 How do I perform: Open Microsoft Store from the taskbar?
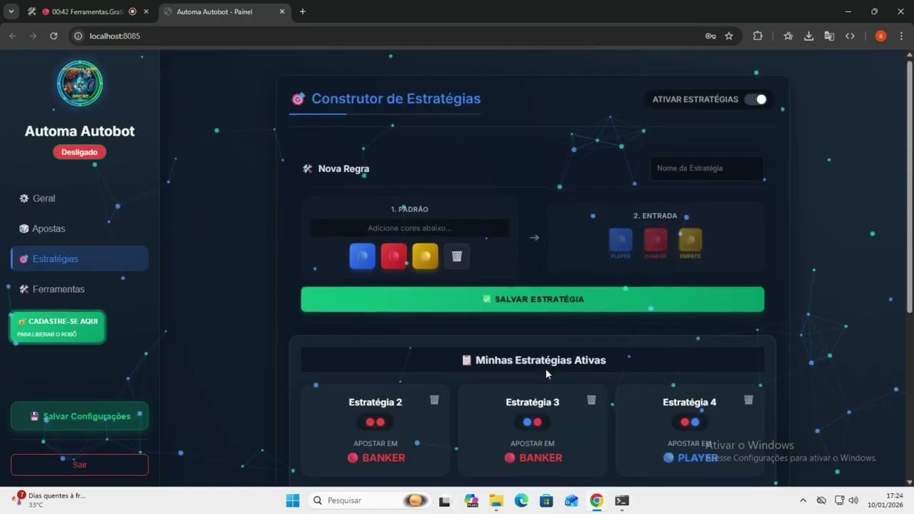(546, 500)
